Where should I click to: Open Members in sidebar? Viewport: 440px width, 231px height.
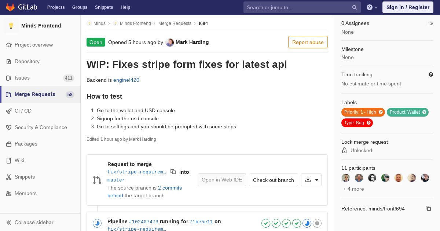click(x=40, y=193)
